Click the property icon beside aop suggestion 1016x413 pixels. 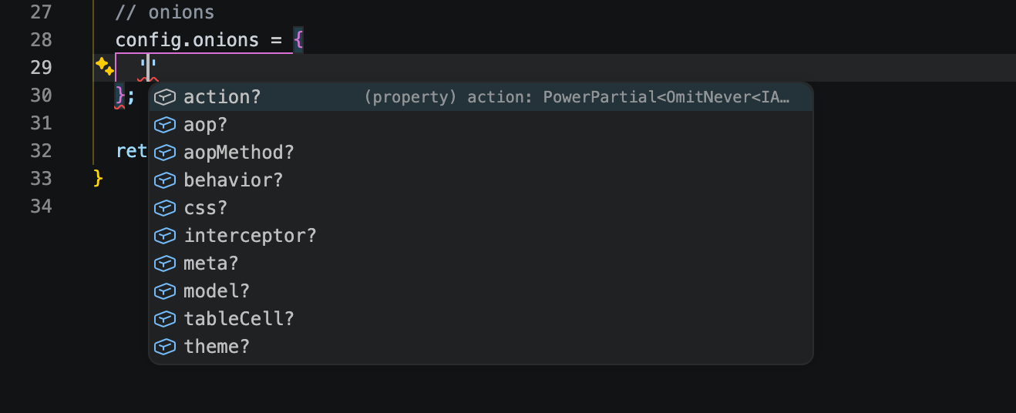pos(164,125)
